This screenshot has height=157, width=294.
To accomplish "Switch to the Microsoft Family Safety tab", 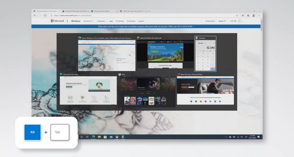I will [104, 11].
